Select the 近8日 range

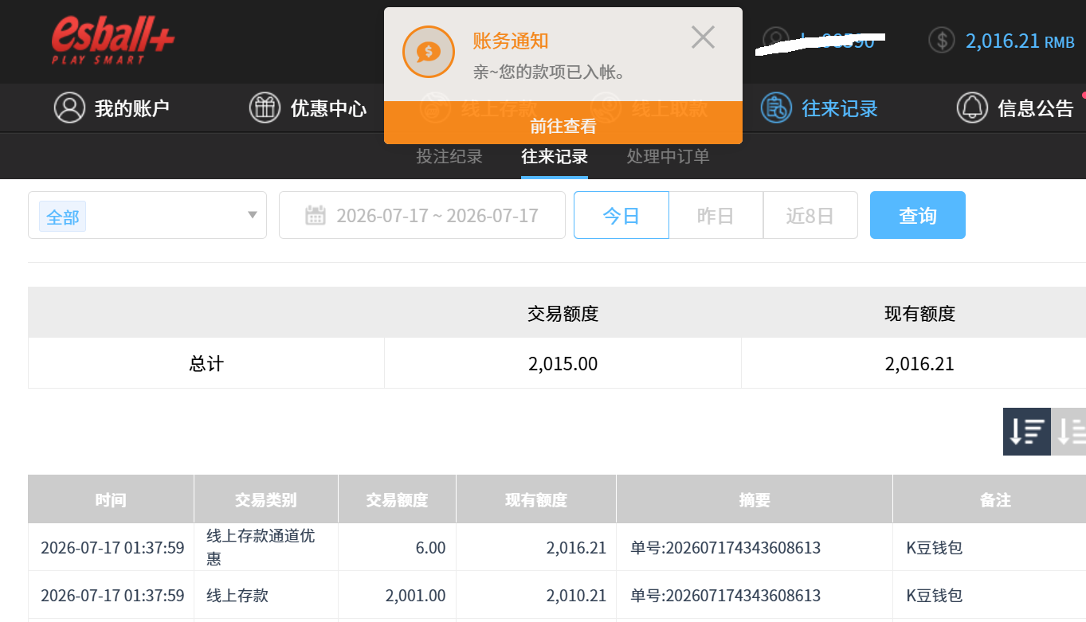810,215
